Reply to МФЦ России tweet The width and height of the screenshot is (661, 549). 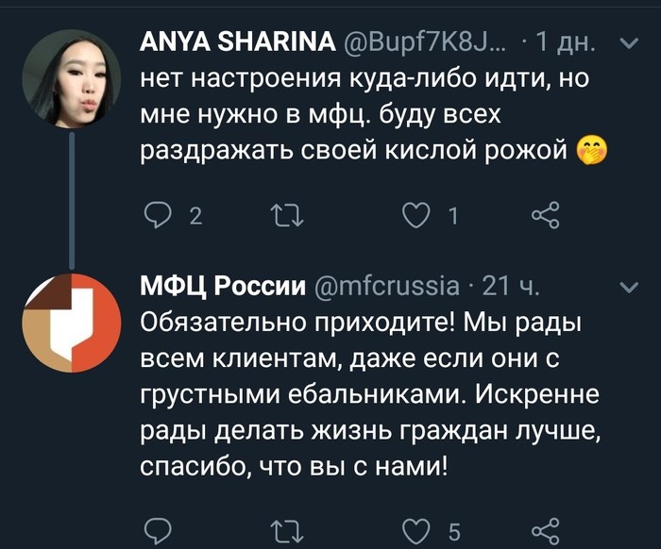tap(156, 532)
